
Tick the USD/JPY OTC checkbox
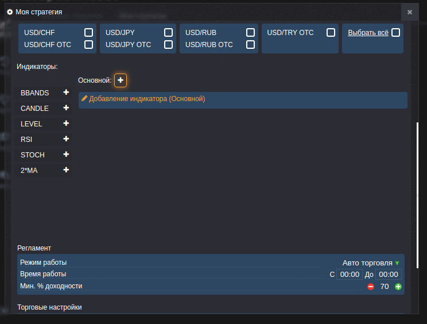168,45
